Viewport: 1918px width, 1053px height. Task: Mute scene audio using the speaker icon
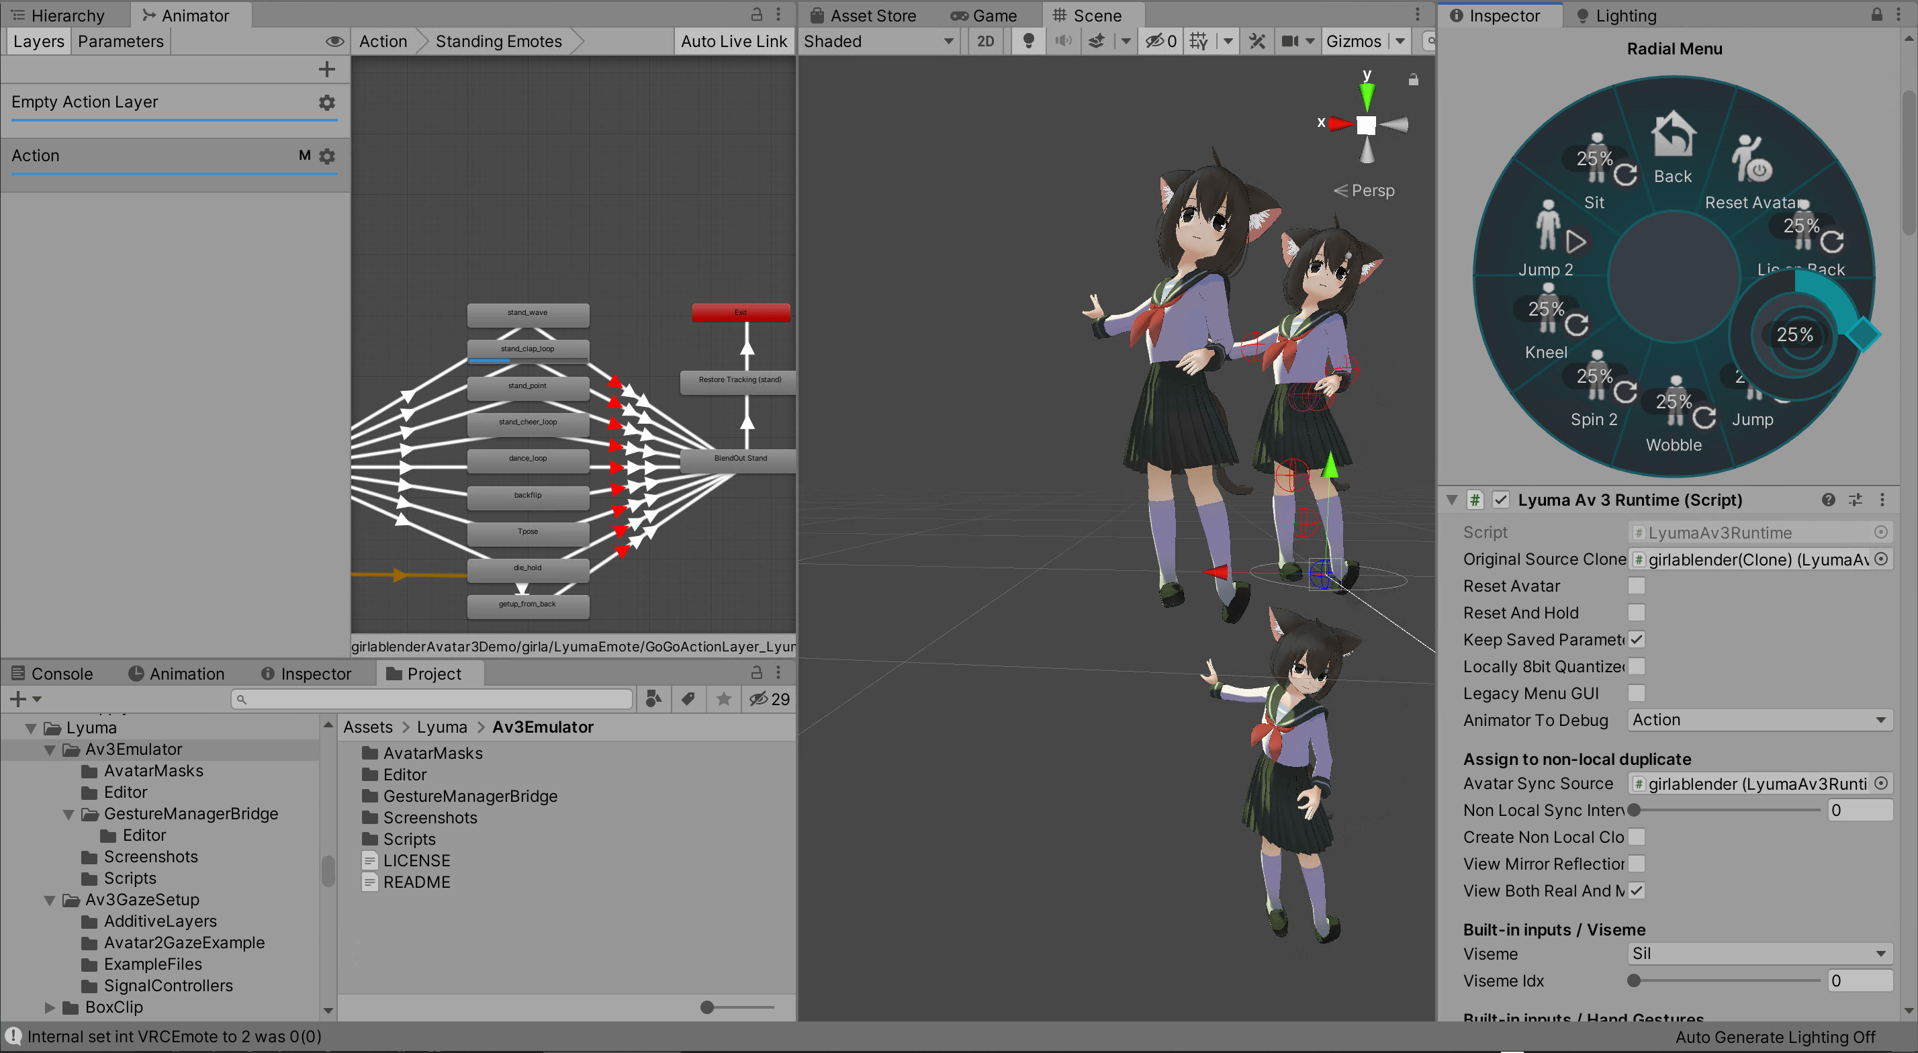pos(1062,41)
